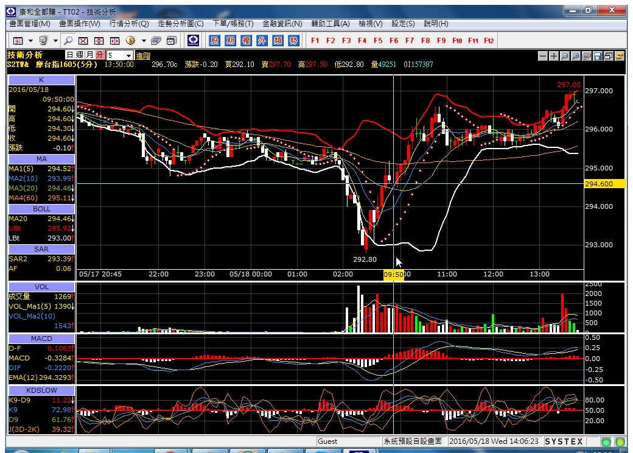Image resolution: width=633 pixels, height=453 pixels.
Task: Click the scanner device toolbar icon
Action: [156, 41]
